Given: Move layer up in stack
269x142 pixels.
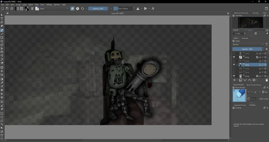Looking at the screenshot, I should point(250,80).
